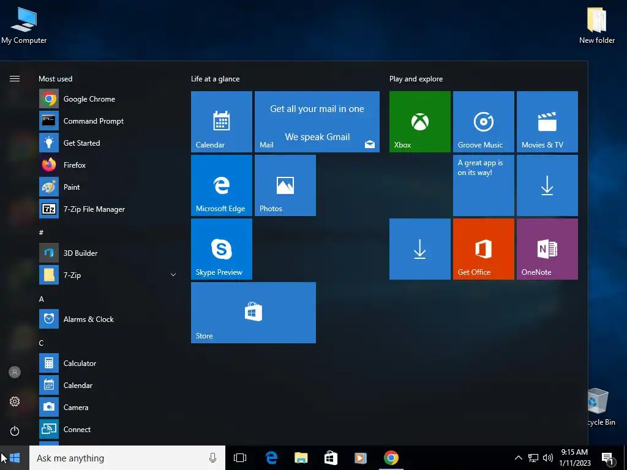Viewport: 627px width, 470px height.
Task: Expand Start menu with hamburger button
Action: [15, 79]
